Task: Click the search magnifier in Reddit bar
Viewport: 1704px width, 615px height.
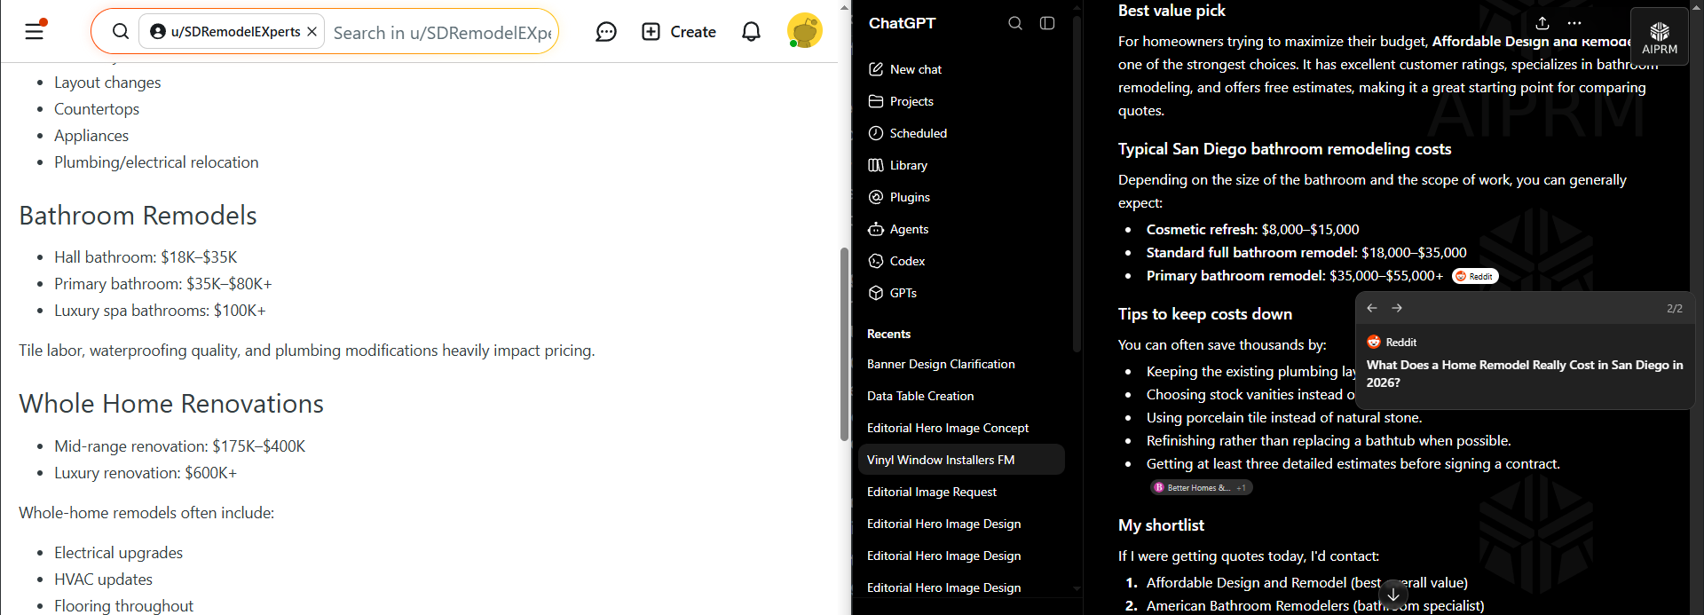Action: pyautogui.click(x=121, y=32)
